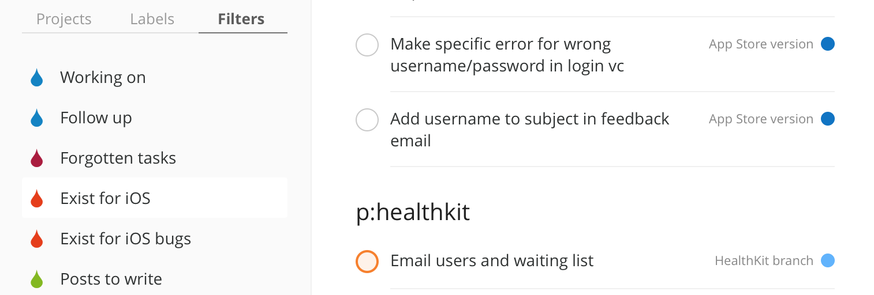
Task: Show the Posts to write filter
Action: 111,279
